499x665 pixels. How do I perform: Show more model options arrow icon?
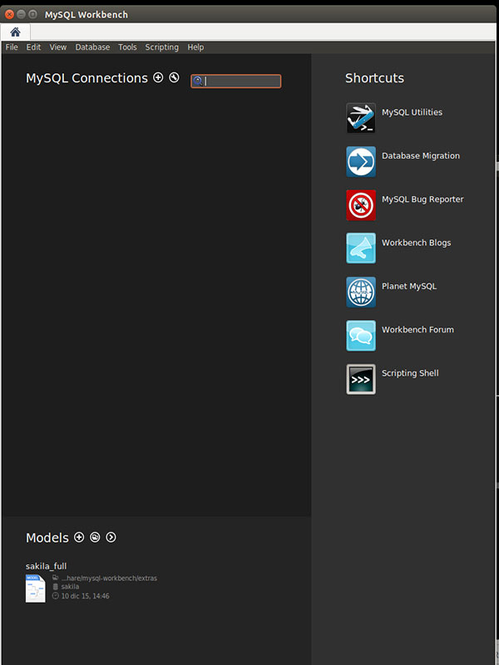(x=111, y=537)
